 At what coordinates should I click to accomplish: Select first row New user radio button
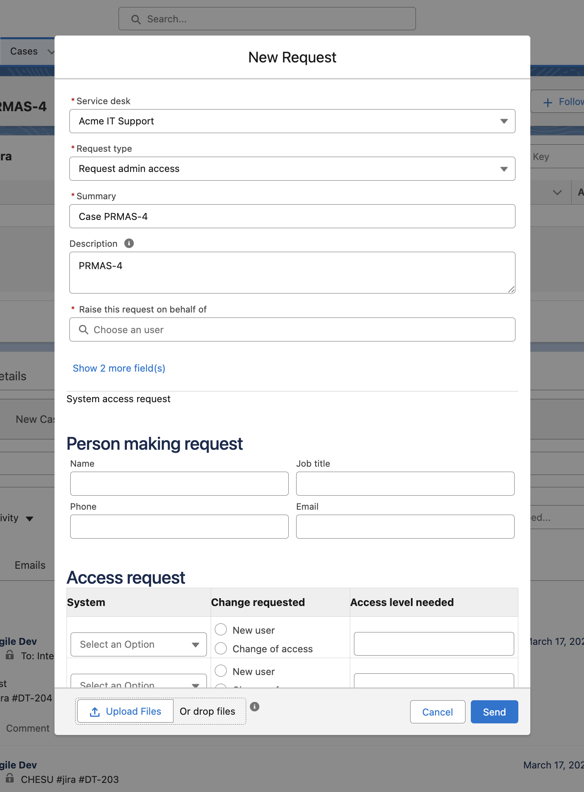click(221, 630)
